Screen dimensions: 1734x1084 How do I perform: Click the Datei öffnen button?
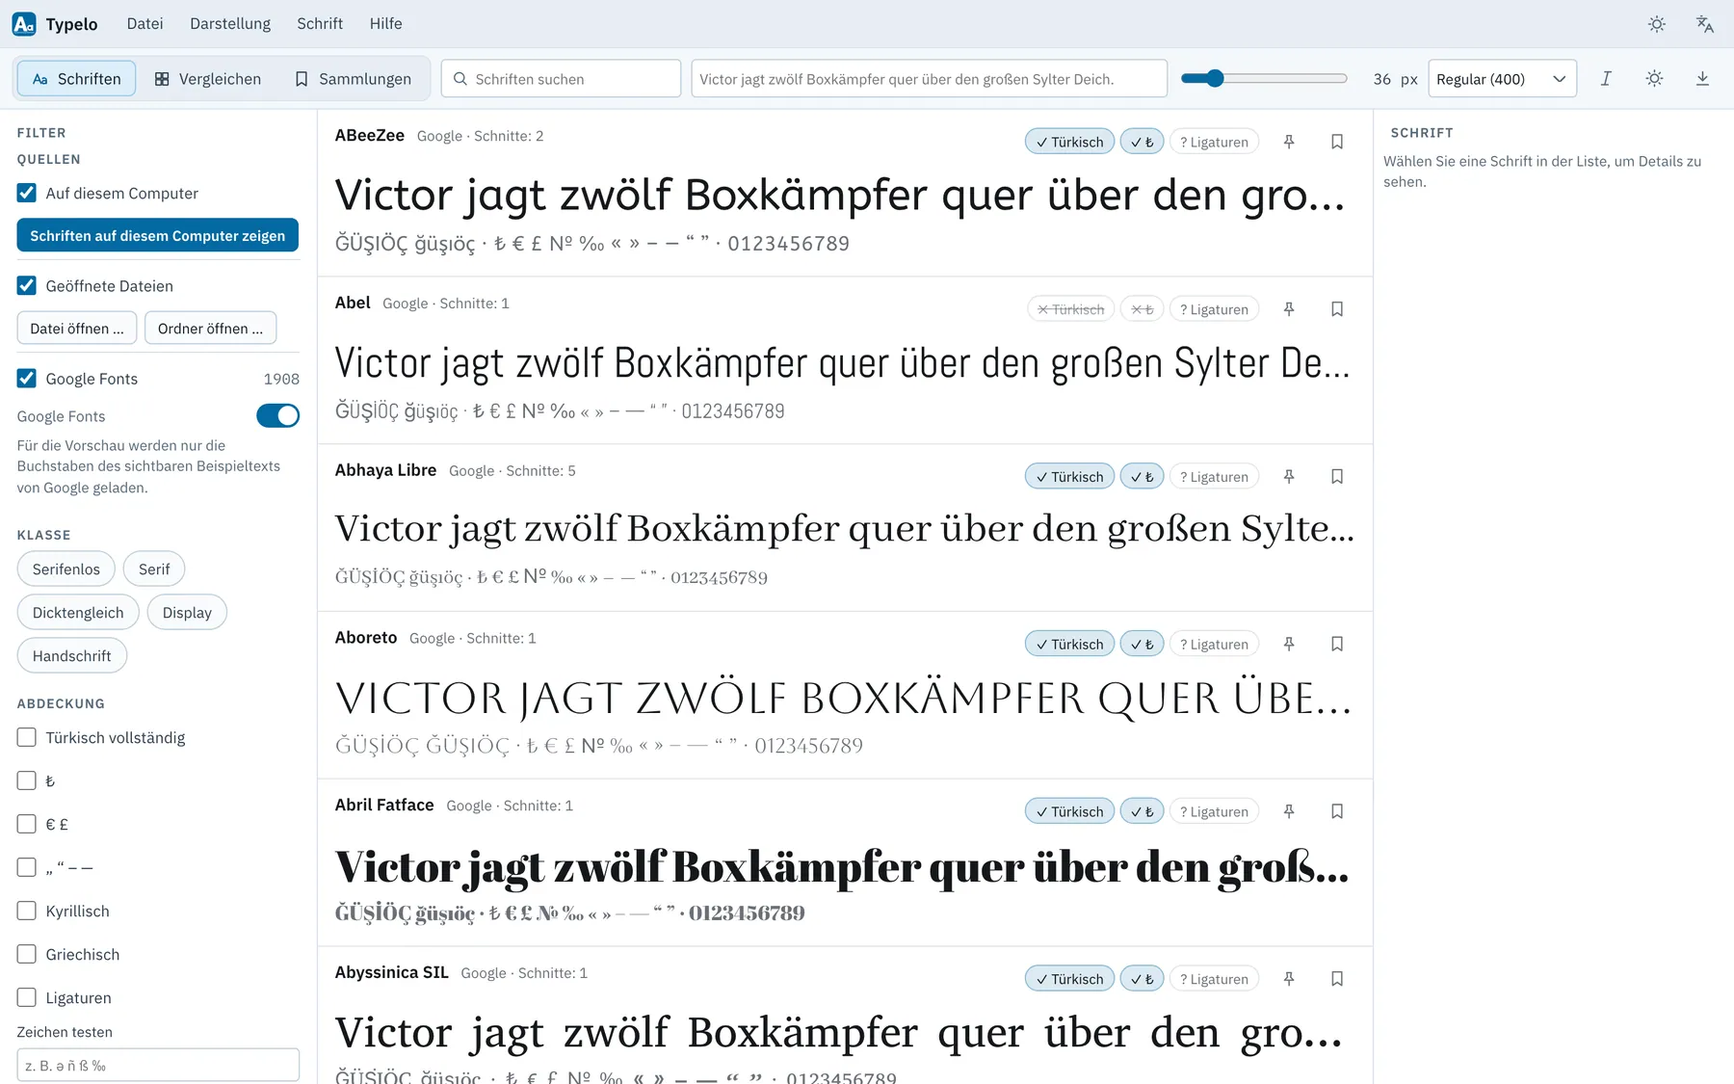[x=77, y=329]
